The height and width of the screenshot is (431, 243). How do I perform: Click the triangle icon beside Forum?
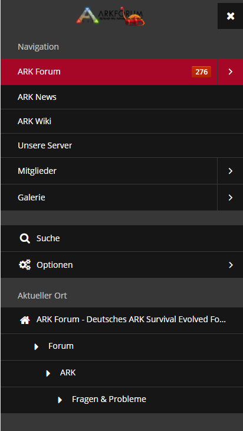pos(36,346)
